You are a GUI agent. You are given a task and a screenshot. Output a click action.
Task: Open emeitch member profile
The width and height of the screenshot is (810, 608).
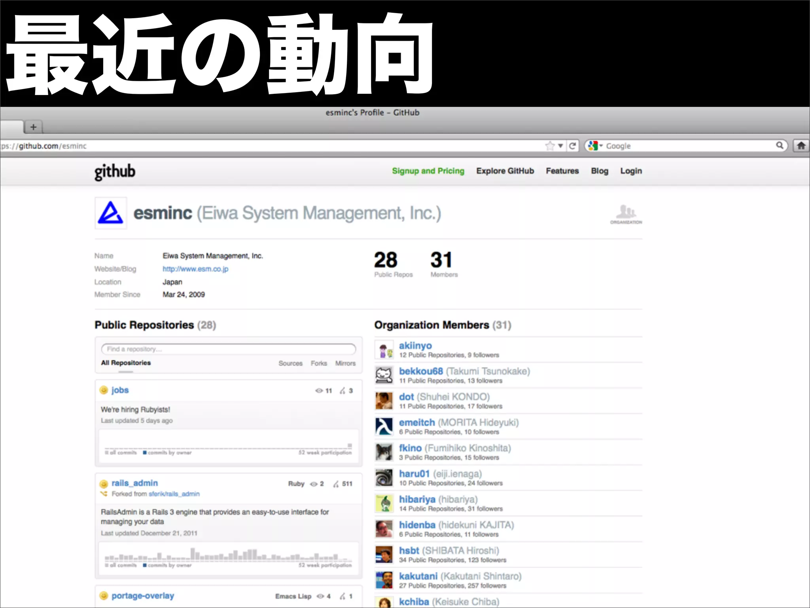click(x=417, y=422)
